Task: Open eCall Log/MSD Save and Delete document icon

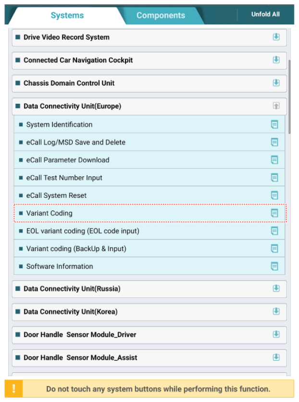Action: (274, 142)
